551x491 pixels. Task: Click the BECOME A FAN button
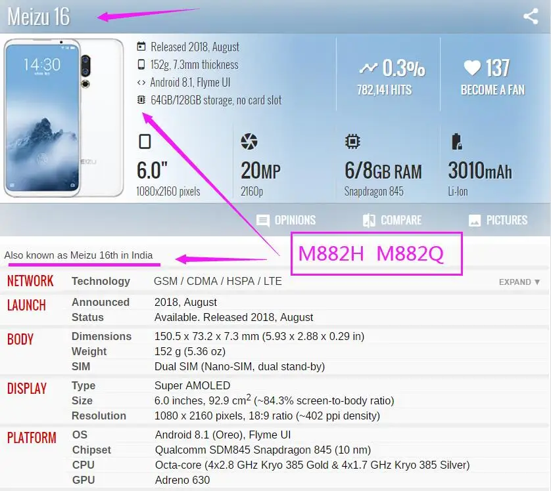pos(492,90)
